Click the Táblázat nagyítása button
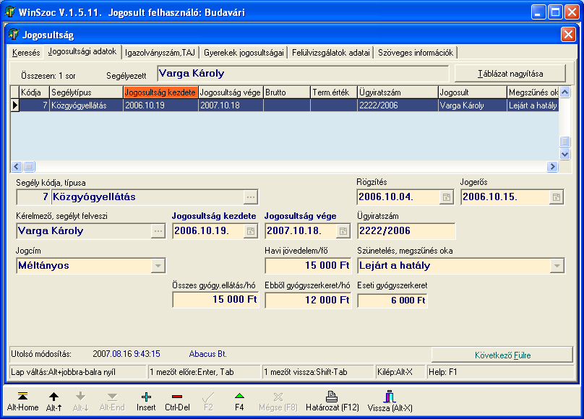Screen dimensions: 584x419 pyautogui.click(x=510, y=74)
